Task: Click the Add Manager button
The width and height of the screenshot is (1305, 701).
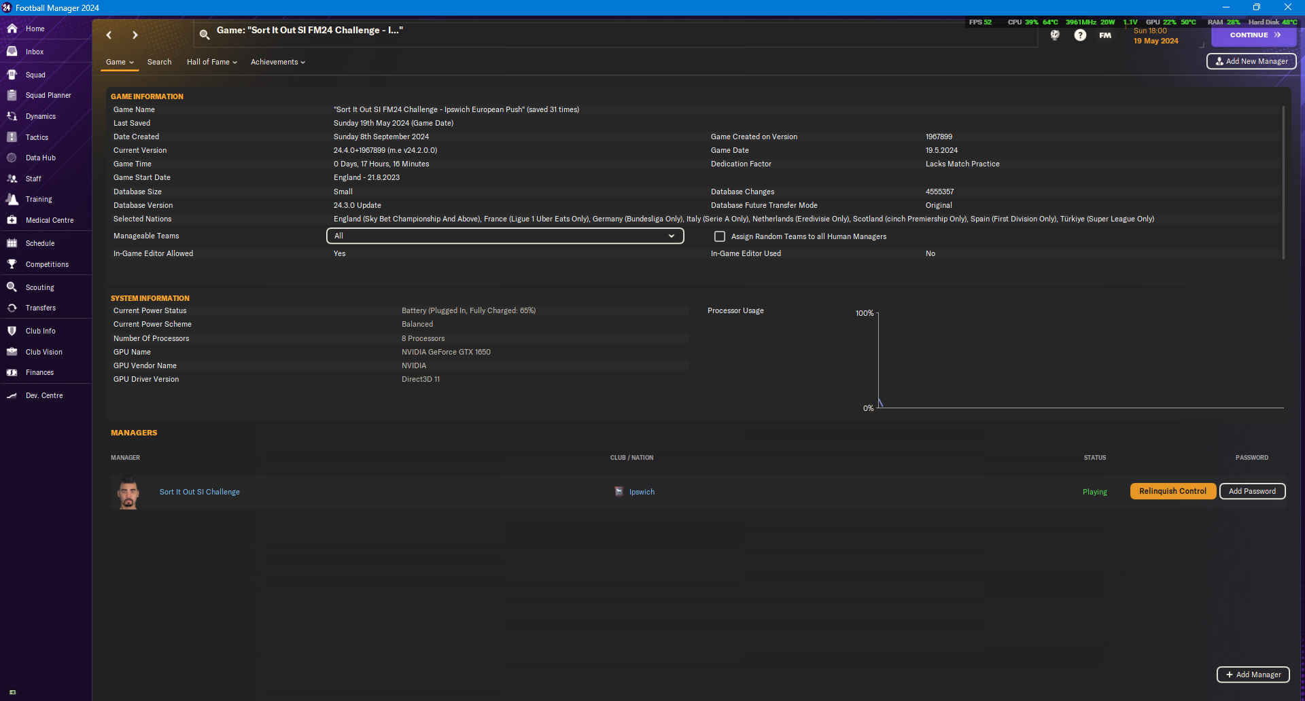Action: click(x=1253, y=675)
